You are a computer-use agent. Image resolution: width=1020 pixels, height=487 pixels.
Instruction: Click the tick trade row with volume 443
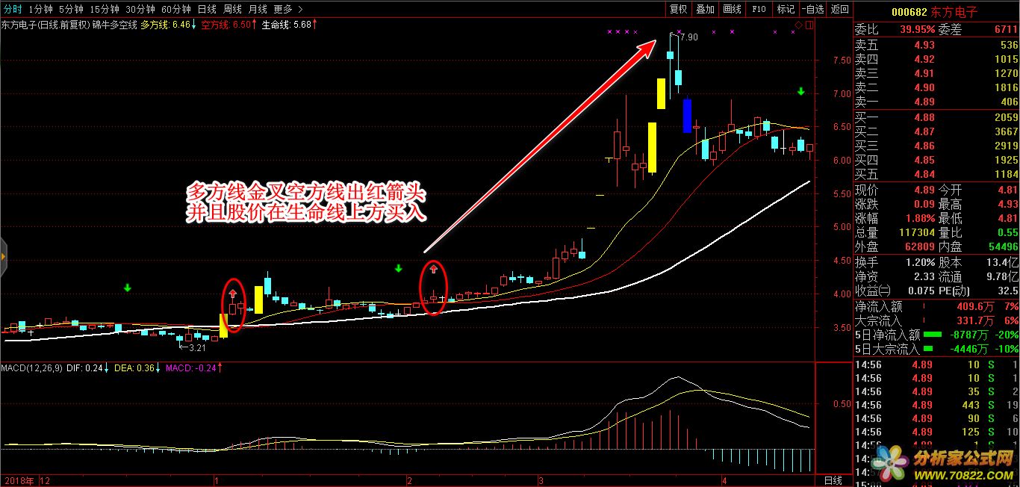tap(937, 405)
